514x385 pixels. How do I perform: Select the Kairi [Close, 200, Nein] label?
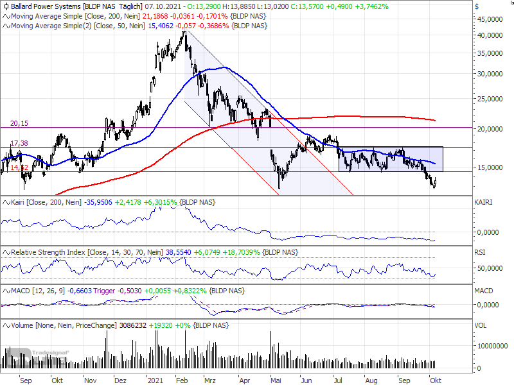pos(46,202)
